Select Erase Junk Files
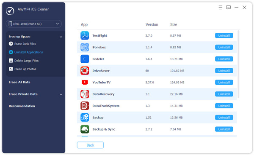254x155 pixels. pyautogui.click(x=25, y=44)
